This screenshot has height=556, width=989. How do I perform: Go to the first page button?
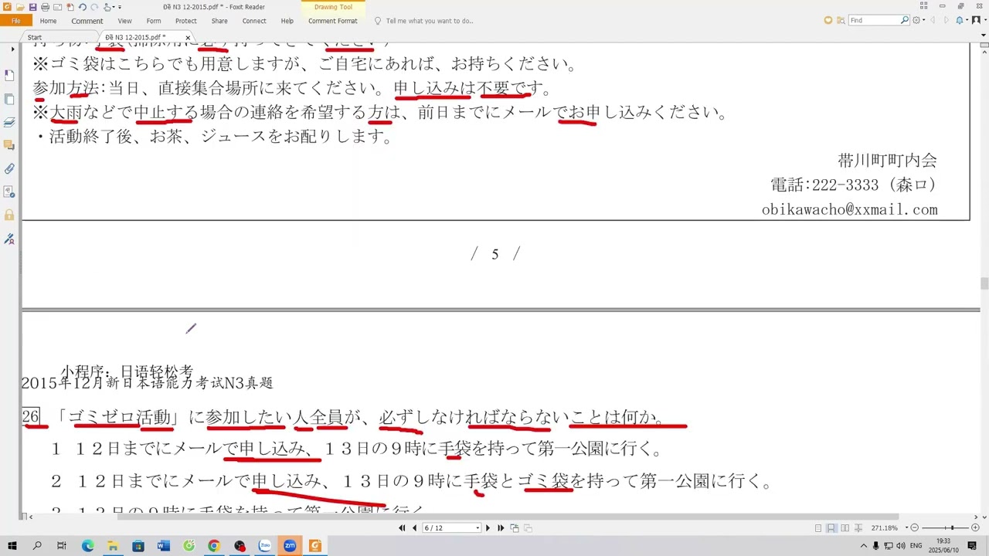402,527
